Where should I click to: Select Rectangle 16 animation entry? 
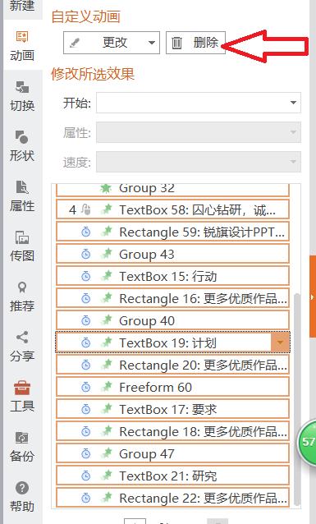tap(172, 298)
